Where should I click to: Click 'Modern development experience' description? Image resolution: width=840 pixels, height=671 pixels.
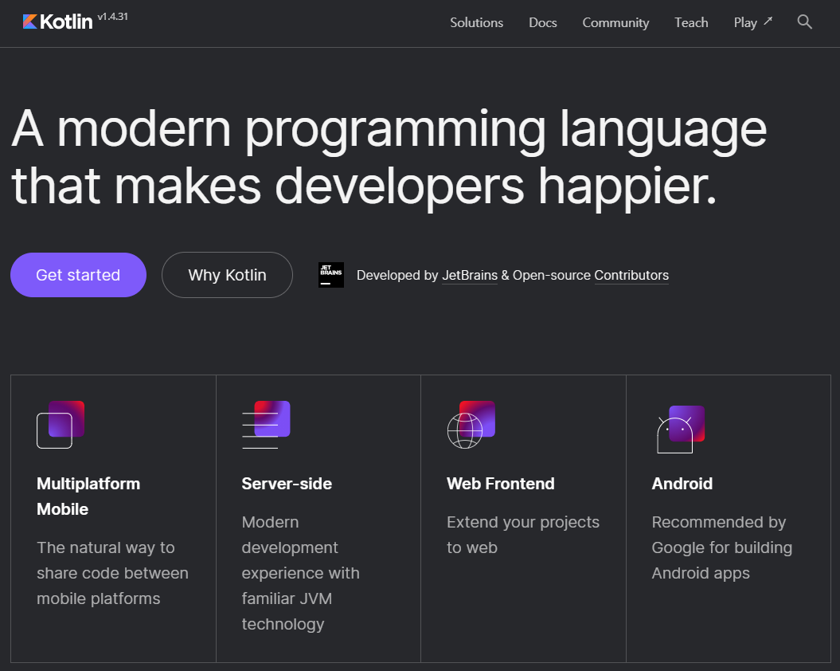tap(300, 573)
